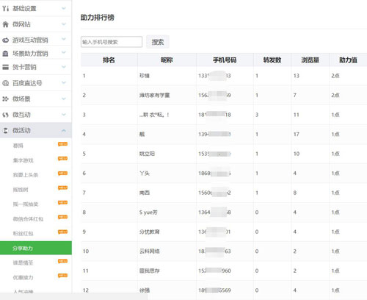Click the share count 3 in row 3

click(x=257, y=115)
